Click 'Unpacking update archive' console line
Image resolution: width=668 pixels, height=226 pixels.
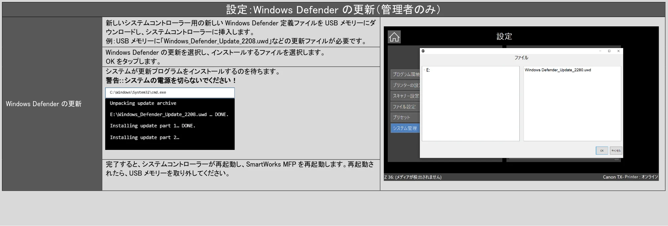coord(143,103)
